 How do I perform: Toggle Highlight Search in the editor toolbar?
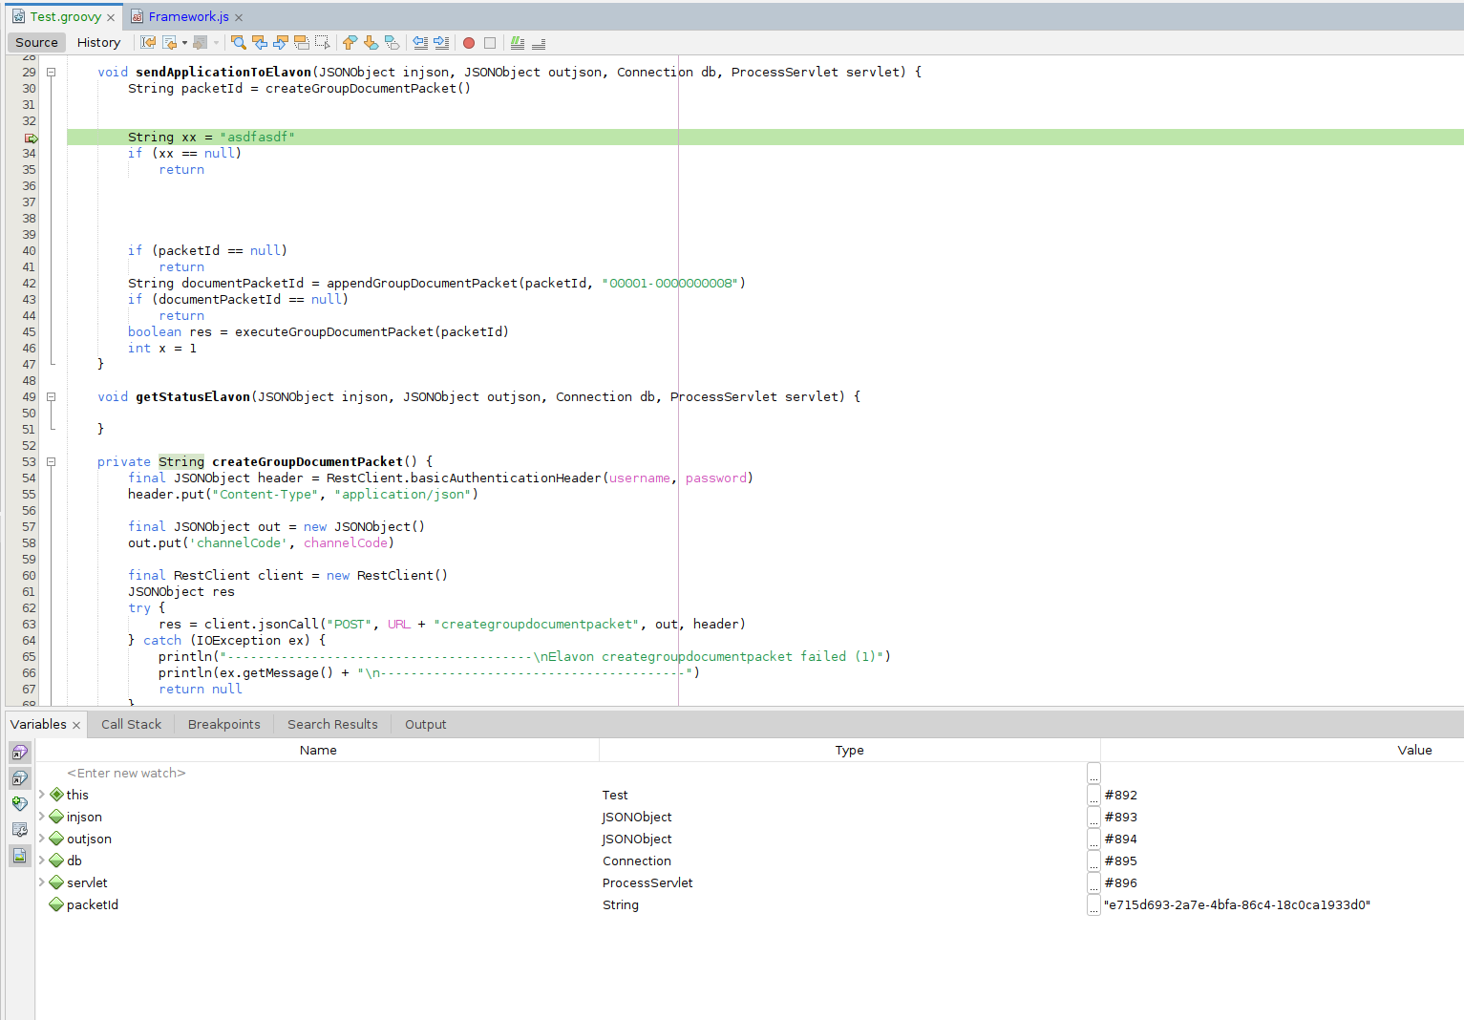tap(301, 42)
